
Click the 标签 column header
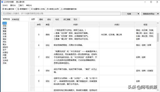145,25
